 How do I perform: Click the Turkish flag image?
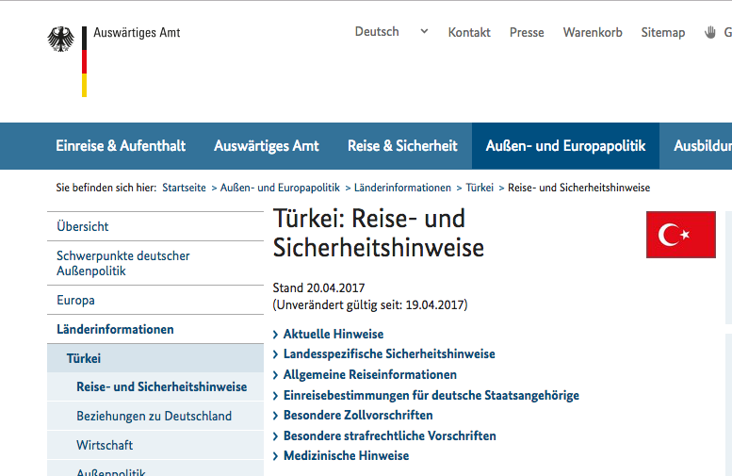(x=680, y=235)
